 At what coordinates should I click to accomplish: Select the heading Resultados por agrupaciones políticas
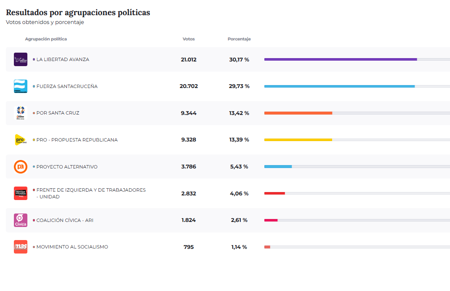coord(77,13)
